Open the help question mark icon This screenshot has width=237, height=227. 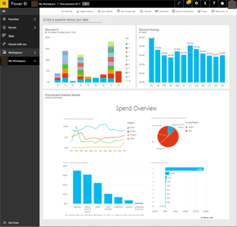tap(214, 3)
